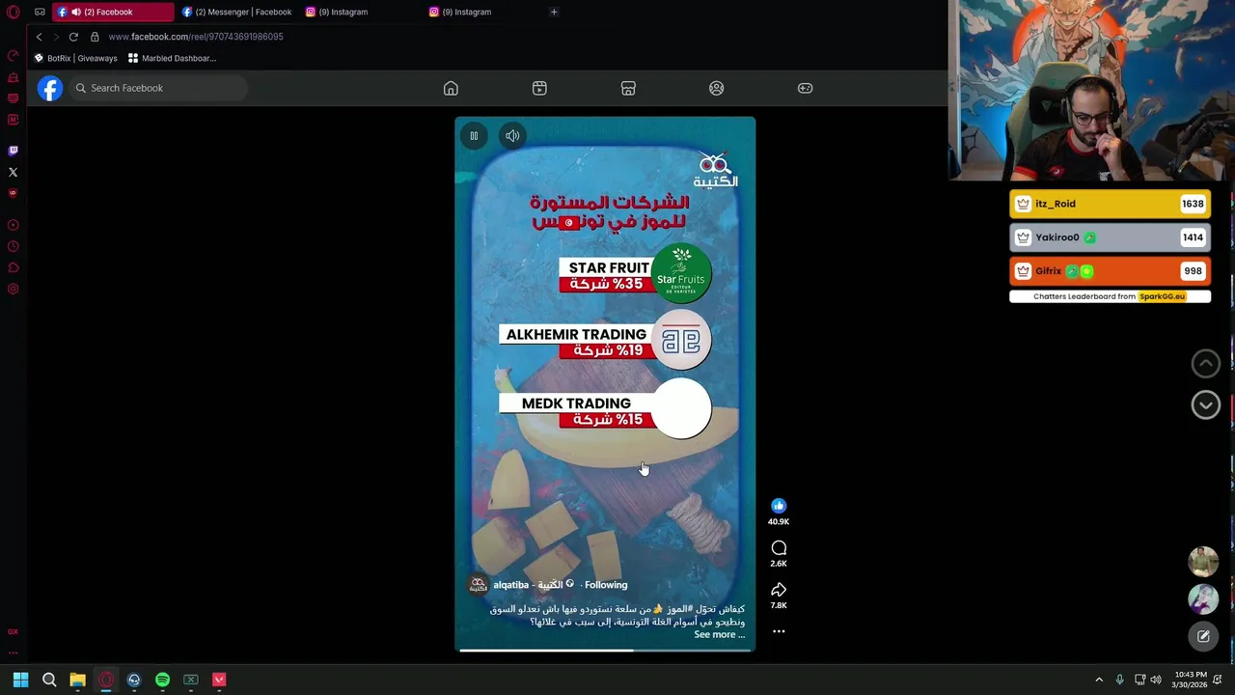Open File Explorer from taskbar

pyautogui.click(x=77, y=680)
